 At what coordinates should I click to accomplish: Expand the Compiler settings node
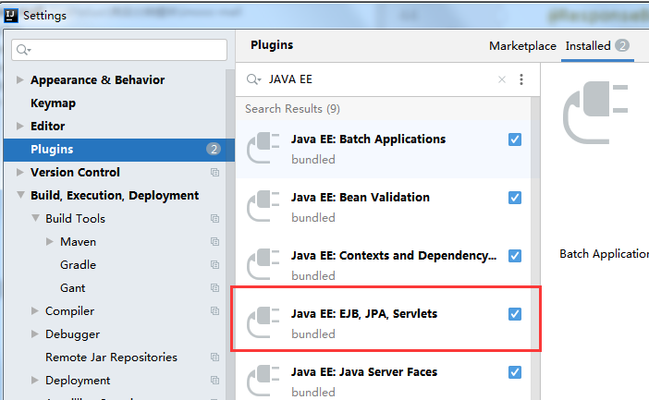pos(35,311)
